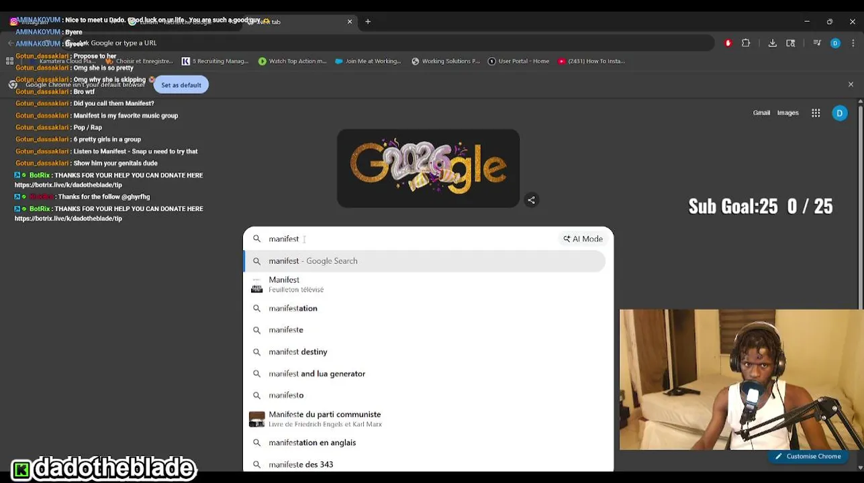Image resolution: width=864 pixels, height=483 pixels.
Task: Click magnifier icon in the search box
Action: 256,239
